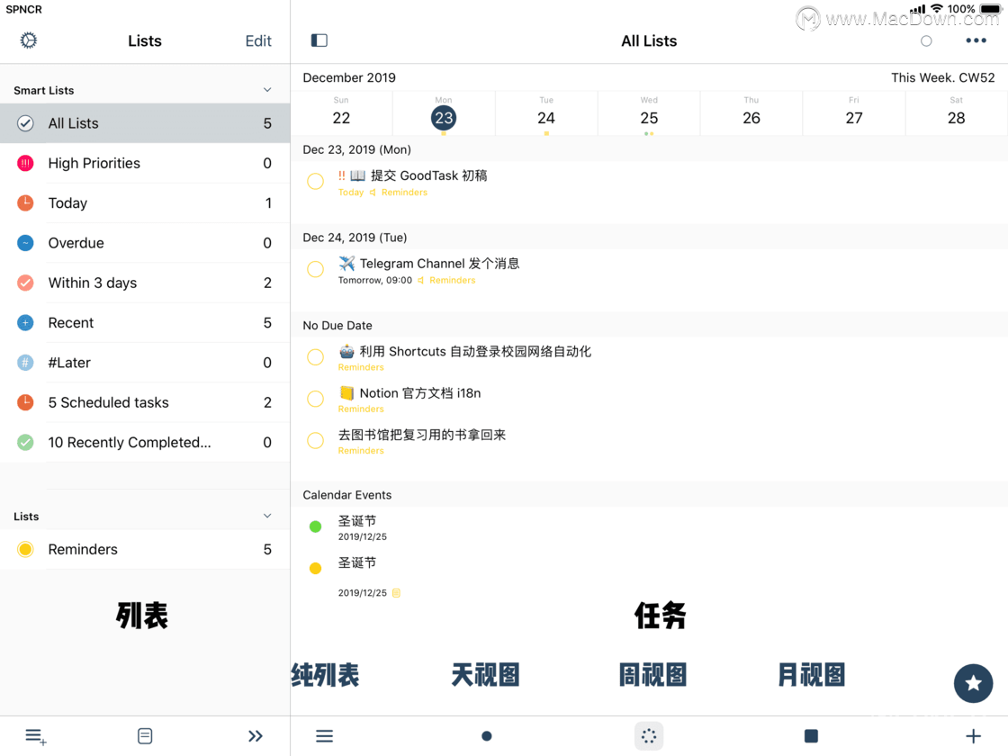Switch to month view square icon
Image resolution: width=1008 pixels, height=756 pixels.
click(x=811, y=736)
